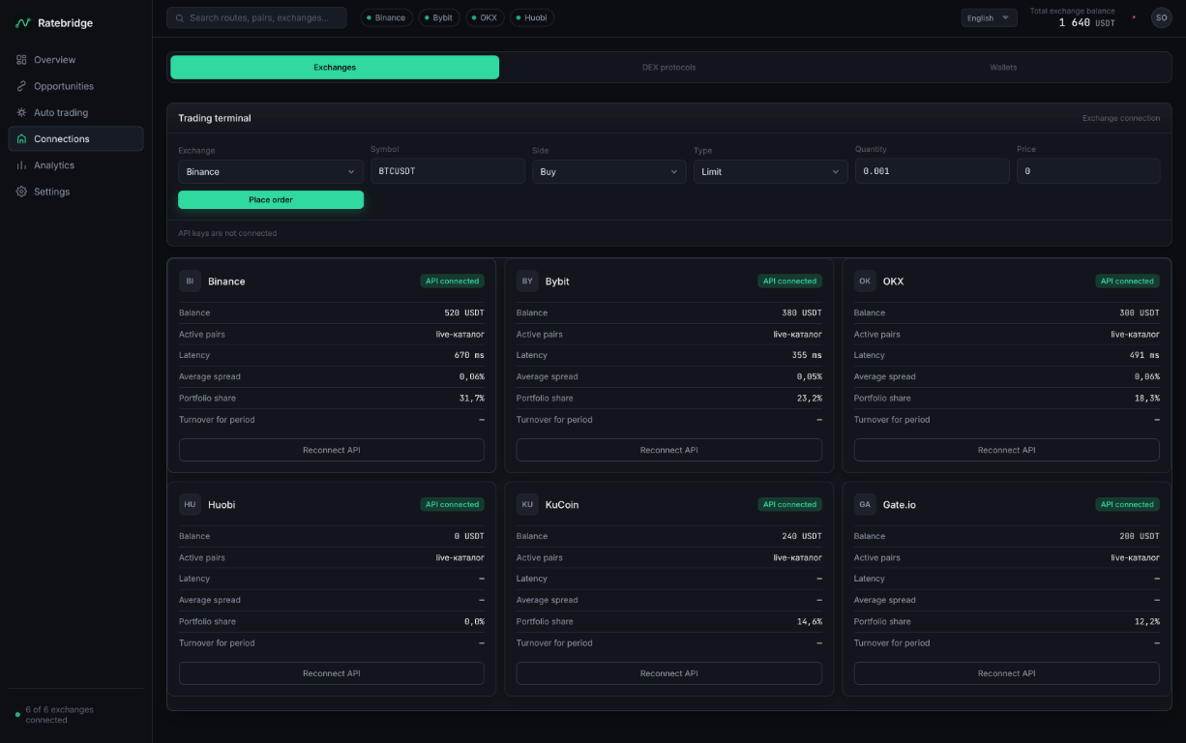Click the Place order button
The height and width of the screenshot is (743, 1186).
271,199
